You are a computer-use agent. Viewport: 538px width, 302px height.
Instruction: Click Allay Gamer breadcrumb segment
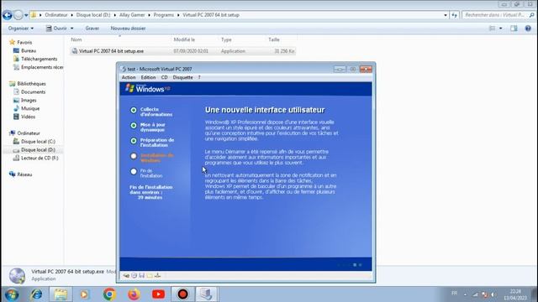132,15
